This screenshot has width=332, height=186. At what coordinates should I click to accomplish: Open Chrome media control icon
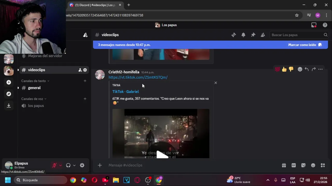309,15
